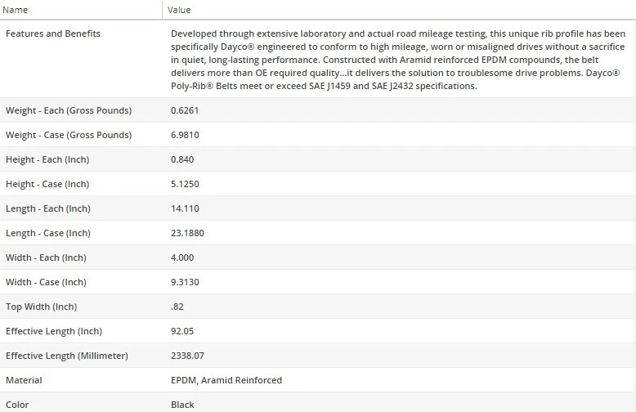Image resolution: width=636 pixels, height=412 pixels.
Task: Click the EPDM, Aramid Reinforced material value
Action: 226,380
